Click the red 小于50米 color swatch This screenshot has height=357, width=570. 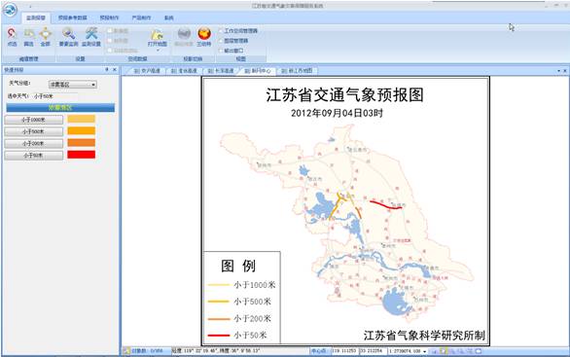(82, 155)
